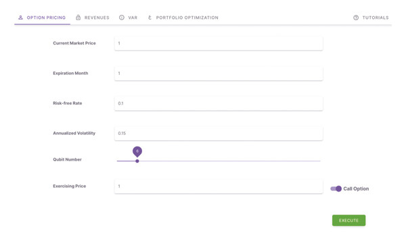
Task: Click the question mark icon beside Tutorials
Action: [356, 18]
